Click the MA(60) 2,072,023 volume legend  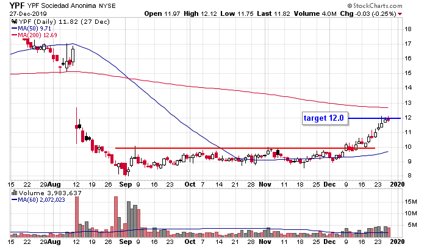coord(38,200)
